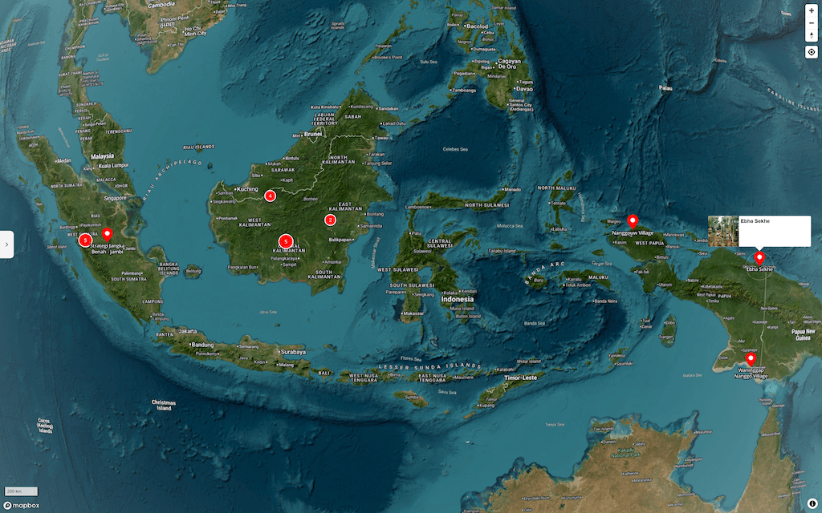Viewport: 822px width, 513px height.
Task: Open cluster marker 5 in Central Kalimantan
Action: (x=285, y=240)
